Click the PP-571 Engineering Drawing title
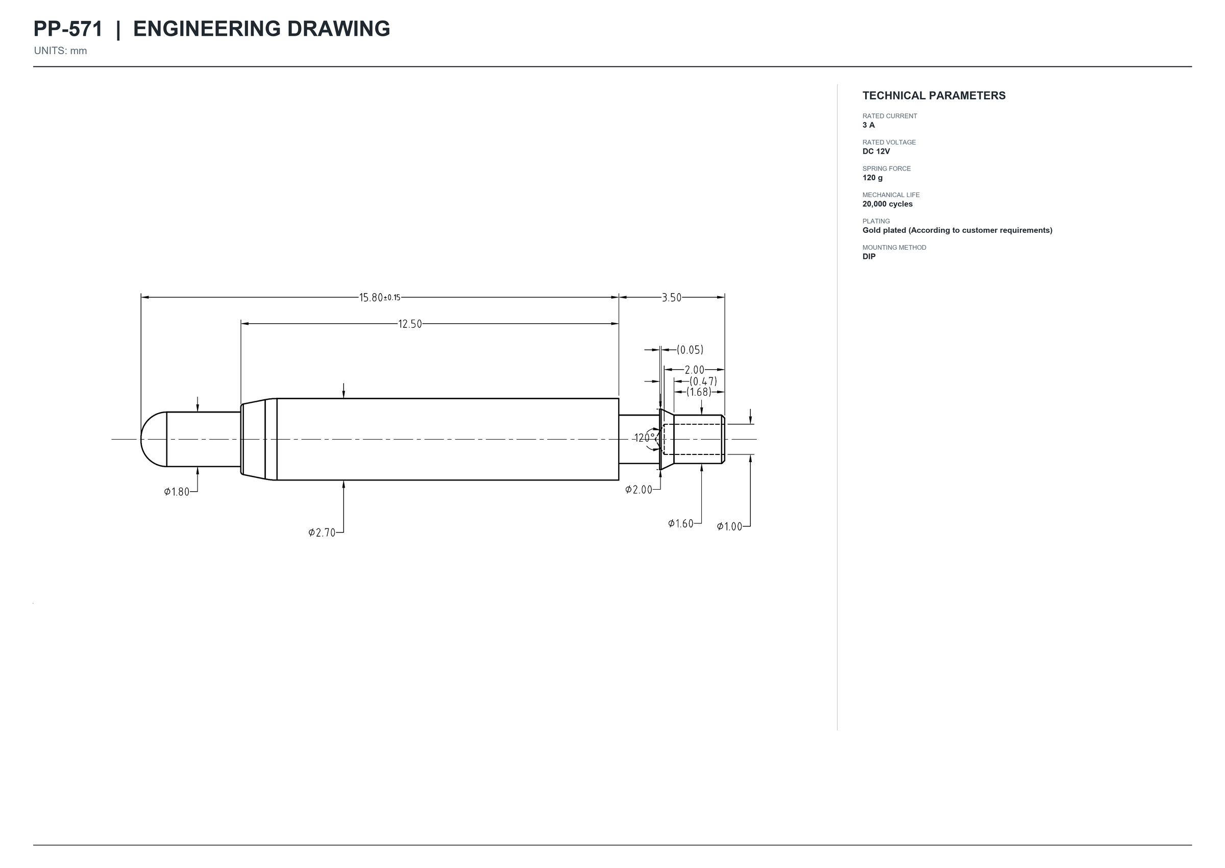 click(x=211, y=29)
